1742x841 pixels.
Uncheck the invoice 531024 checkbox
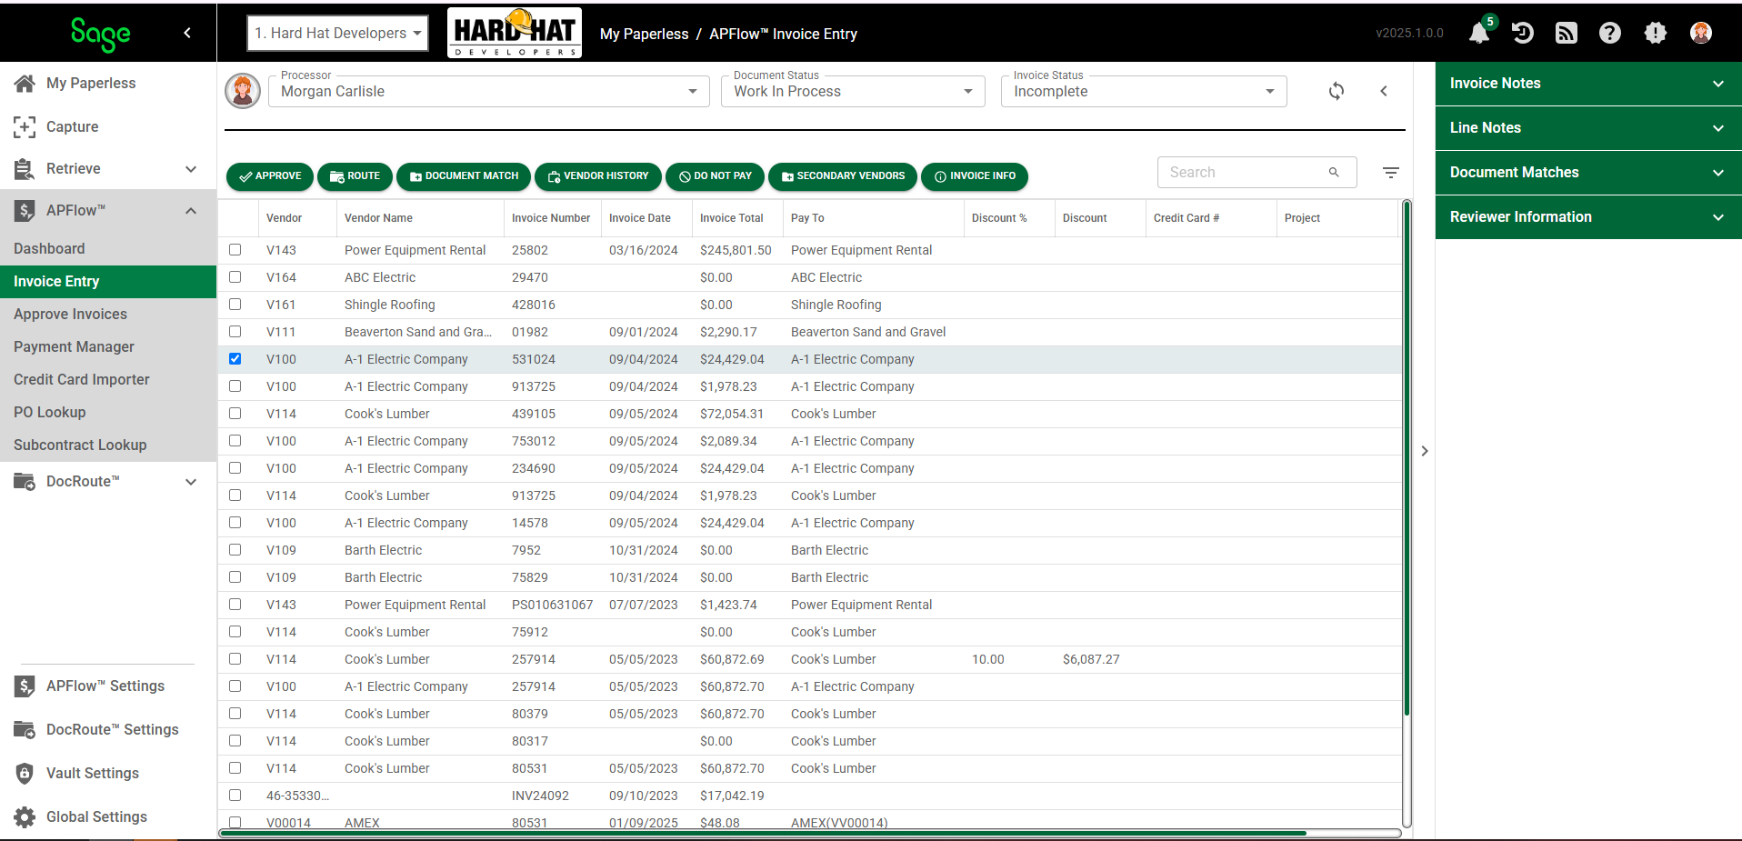point(235,358)
